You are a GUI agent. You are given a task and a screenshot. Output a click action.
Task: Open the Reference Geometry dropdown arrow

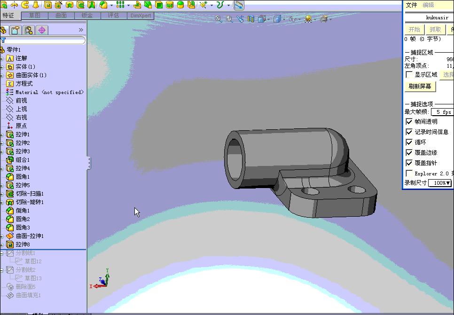point(211,5)
